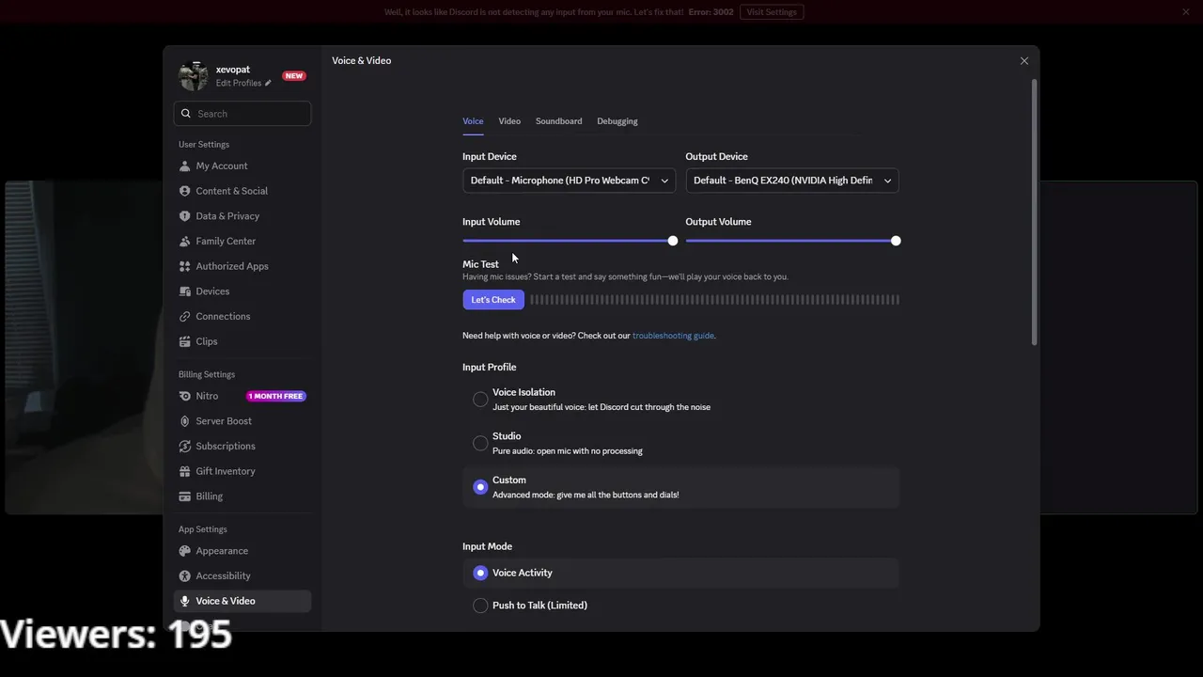The image size is (1203, 677).
Task: Click the Edit Profiles link
Action: (239, 83)
